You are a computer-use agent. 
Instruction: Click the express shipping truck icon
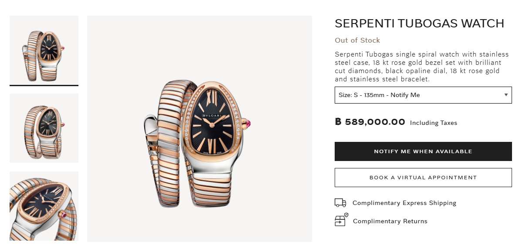340,203
